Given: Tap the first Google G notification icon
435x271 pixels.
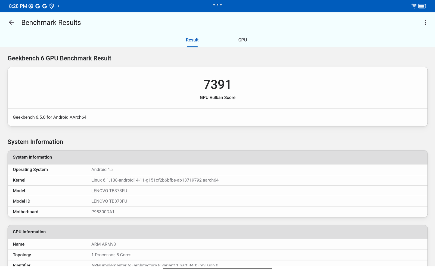Looking at the screenshot, I should [38, 6].
